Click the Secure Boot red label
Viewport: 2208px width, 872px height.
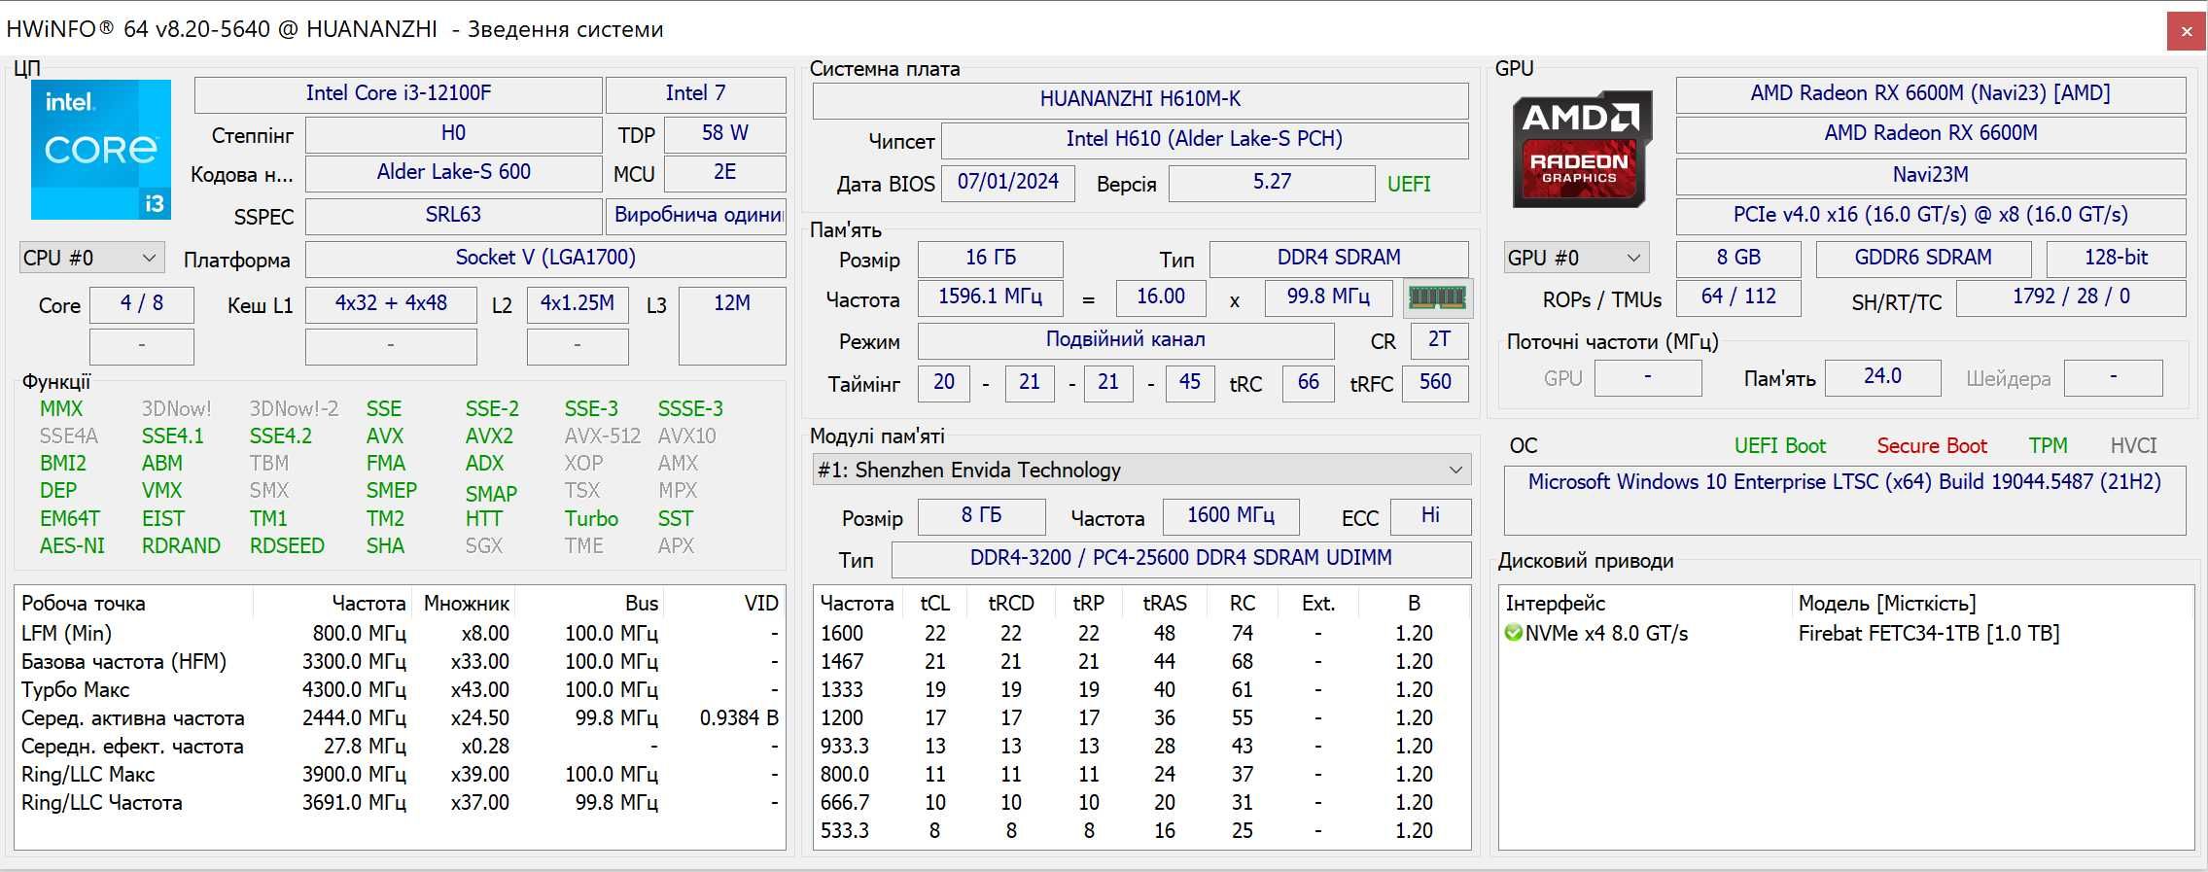pos(1932,446)
